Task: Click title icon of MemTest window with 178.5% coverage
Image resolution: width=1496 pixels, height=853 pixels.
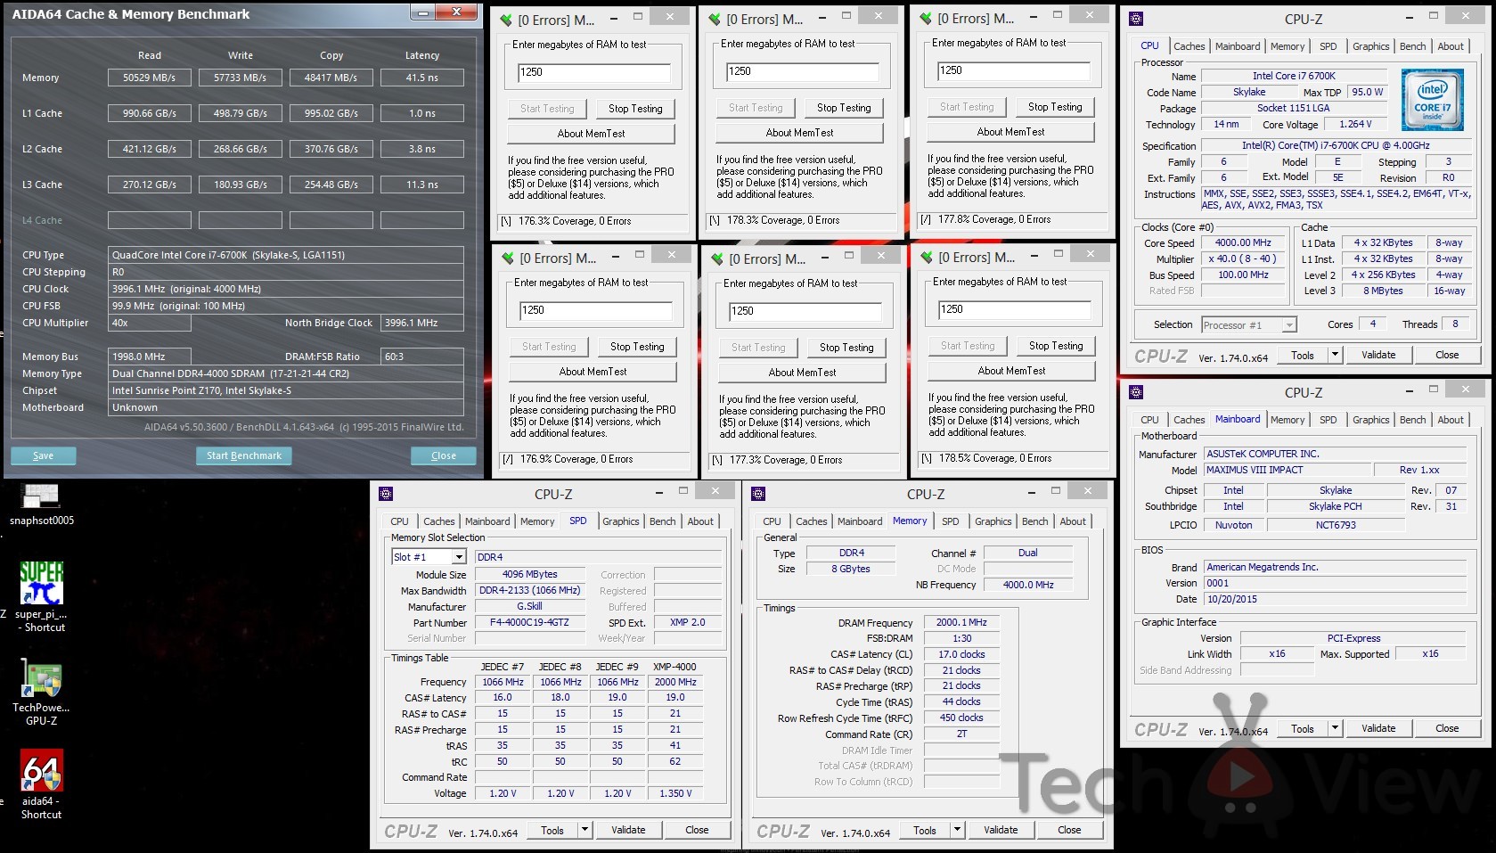Action: 928,257
